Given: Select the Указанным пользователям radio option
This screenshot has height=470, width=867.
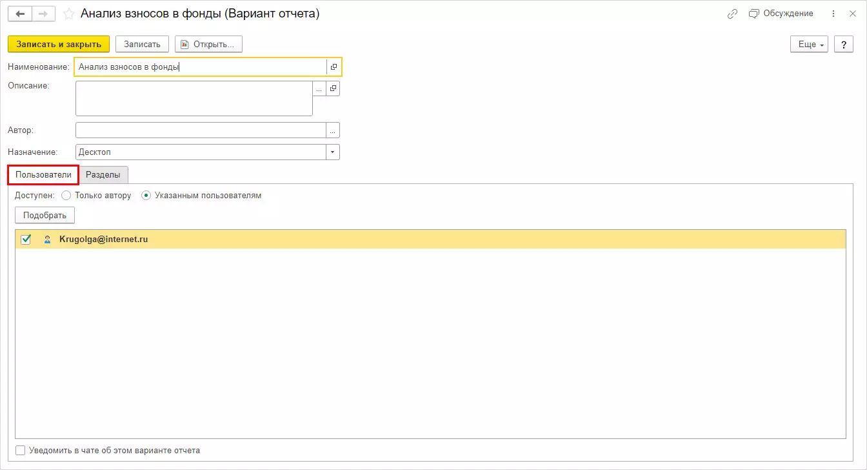Looking at the screenshot, I should 146,195.
